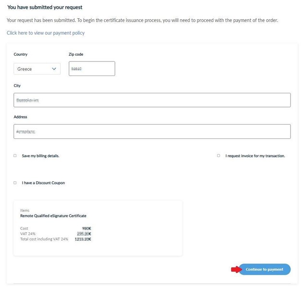The height and width of the screenshot is (288, 305).
Task: Check I have a Discount Coupon
Action: 15,183
